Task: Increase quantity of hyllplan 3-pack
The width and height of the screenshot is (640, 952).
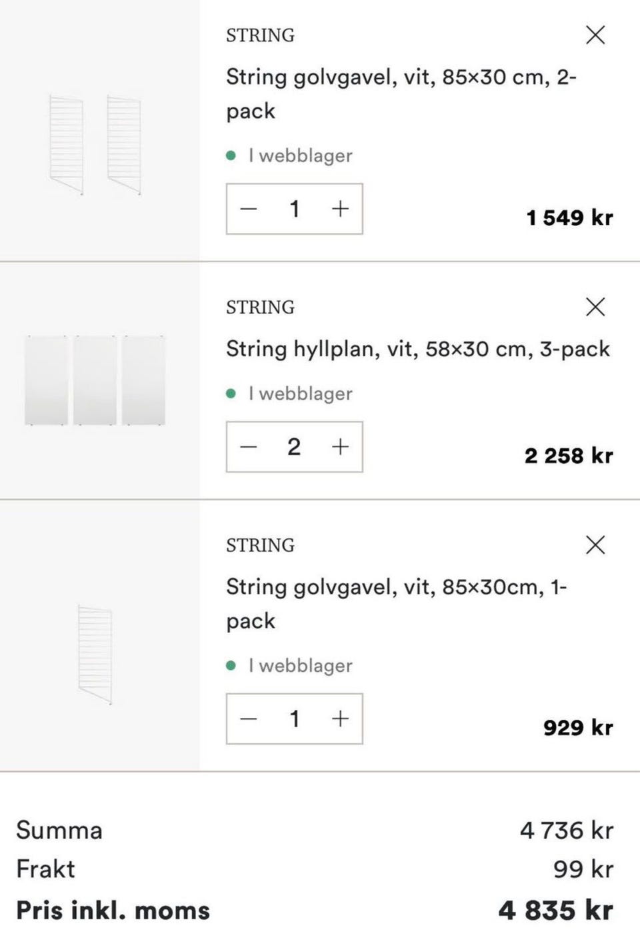Action: pyautogui.click(x=340, y=447)
